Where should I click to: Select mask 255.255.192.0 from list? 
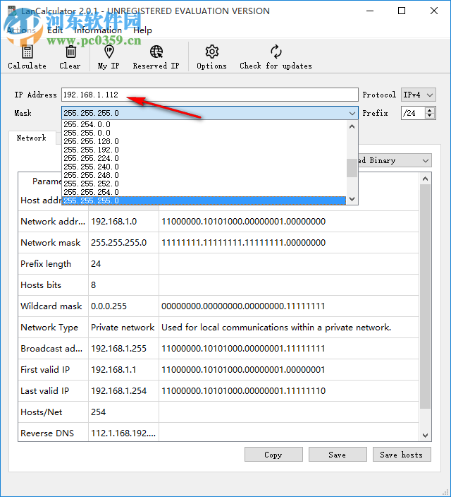coord(204,150)
